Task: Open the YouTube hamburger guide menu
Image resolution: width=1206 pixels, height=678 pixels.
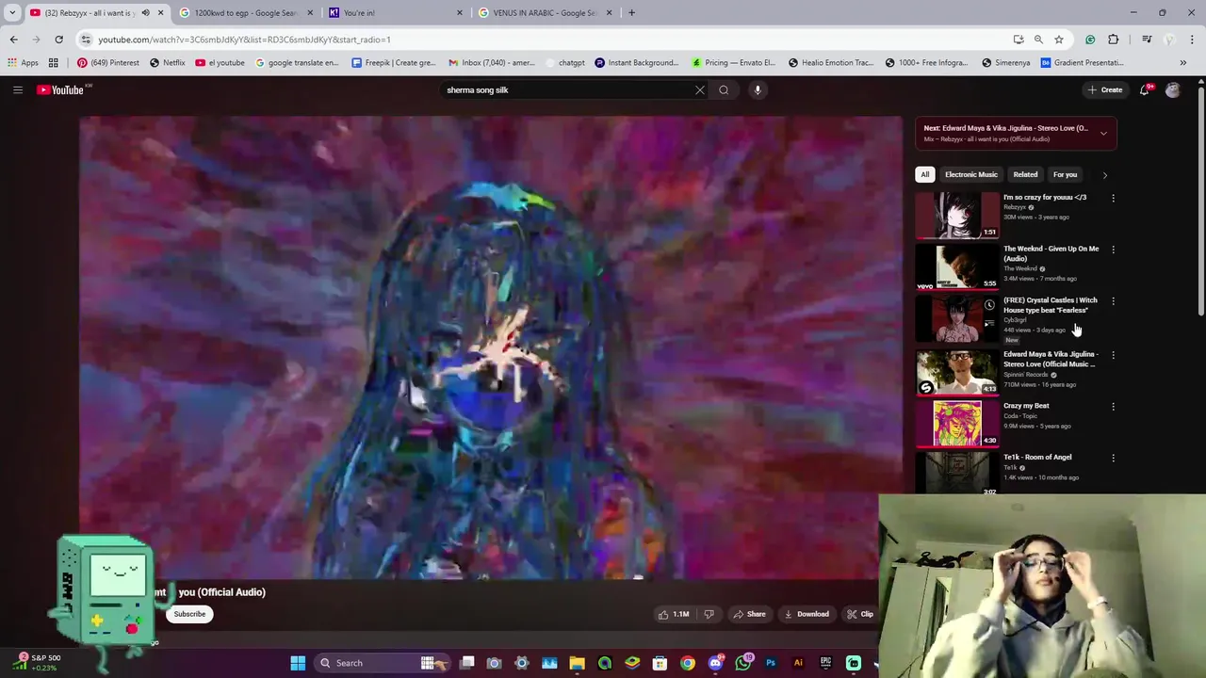Action: [17, 89]
